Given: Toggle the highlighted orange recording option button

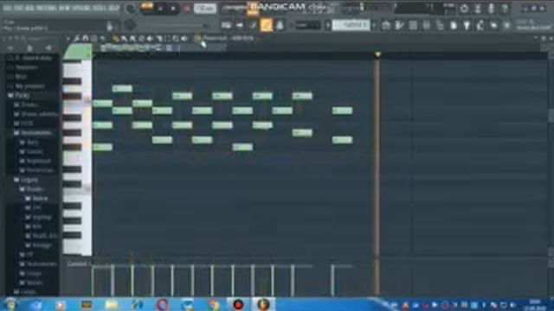Looking at the screenshot, I should pos(267,25).
